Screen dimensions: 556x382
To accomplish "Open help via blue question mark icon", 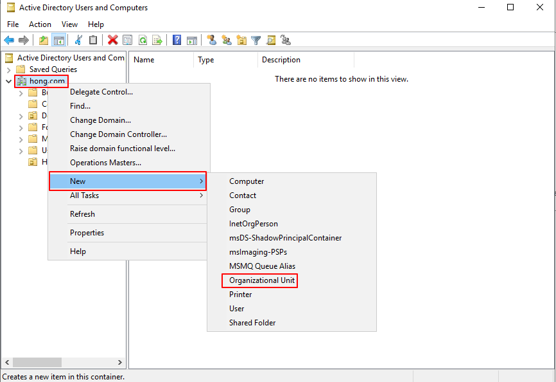I will (x=177, y=40).
